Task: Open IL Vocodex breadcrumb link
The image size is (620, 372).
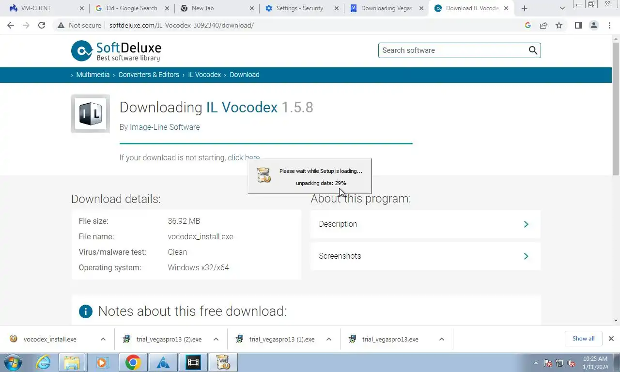Action: (x=204, y=75)
